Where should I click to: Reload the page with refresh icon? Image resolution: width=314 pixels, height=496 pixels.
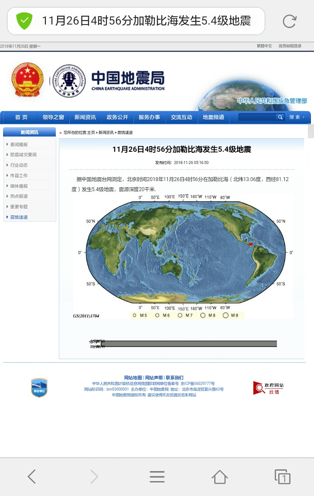(289, 21)
